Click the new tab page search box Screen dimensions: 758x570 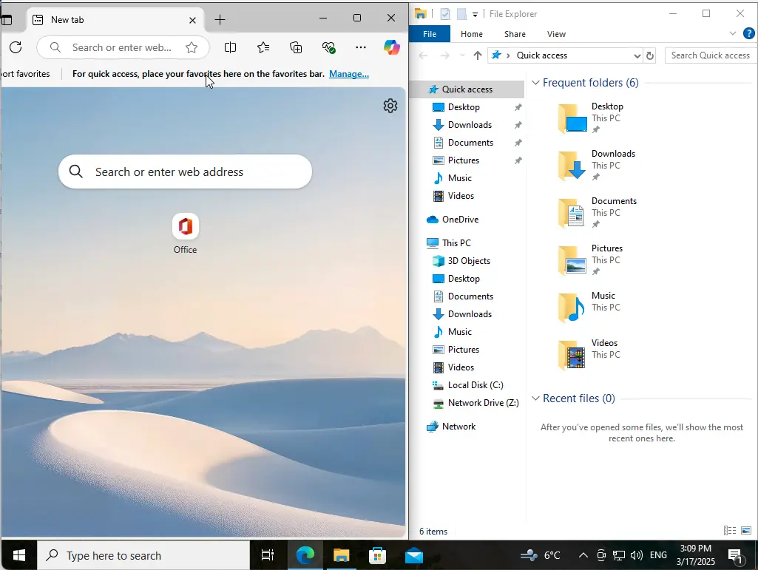(x=185, y=172)
